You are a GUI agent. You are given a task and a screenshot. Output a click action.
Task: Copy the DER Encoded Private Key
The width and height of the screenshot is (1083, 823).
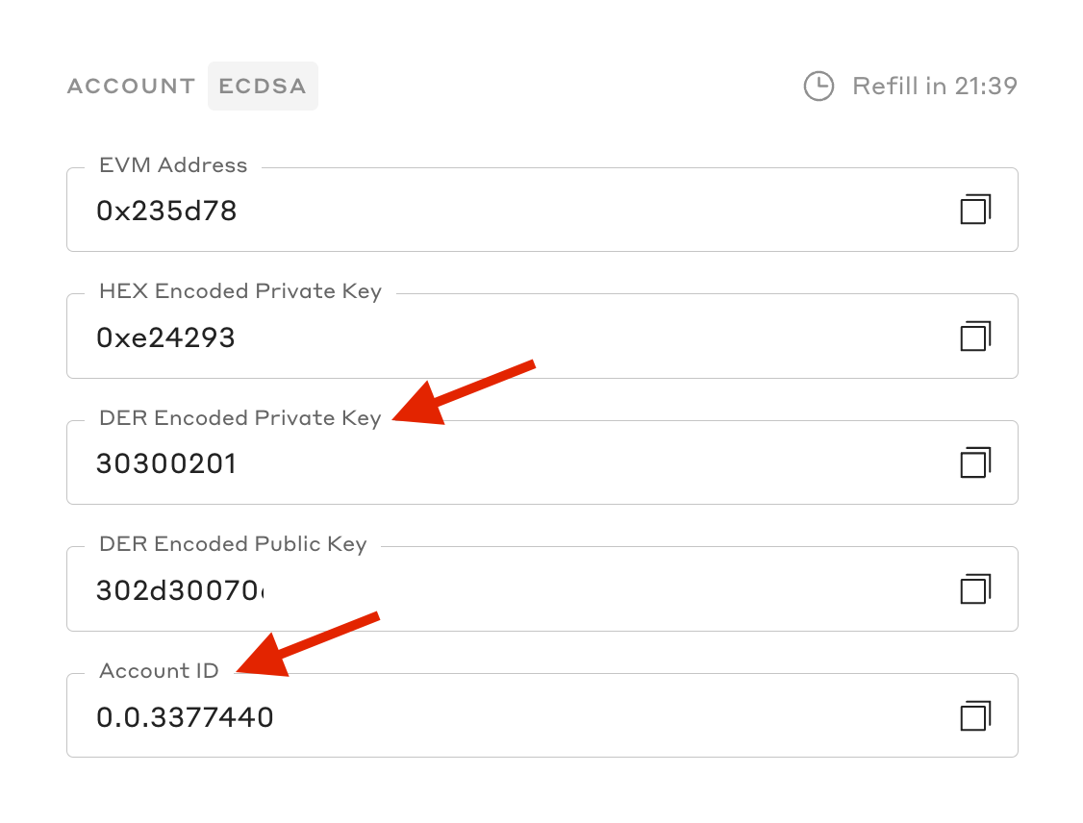tap(975, 463)
